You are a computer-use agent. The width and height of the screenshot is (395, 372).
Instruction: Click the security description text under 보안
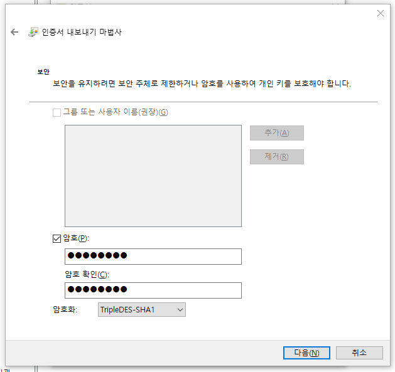(201, 83)
